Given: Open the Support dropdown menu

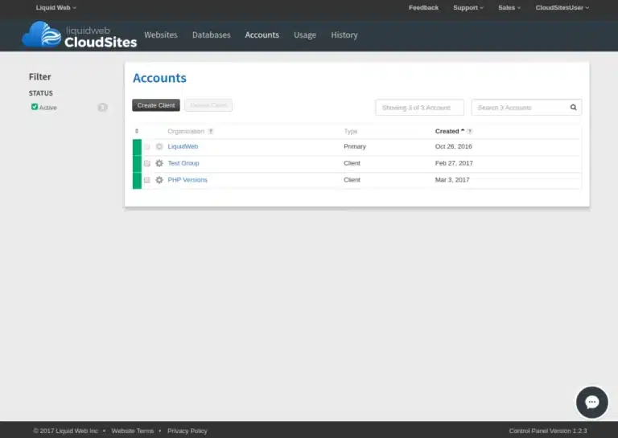Looking at the screenshot, I should tap(468, 7).
